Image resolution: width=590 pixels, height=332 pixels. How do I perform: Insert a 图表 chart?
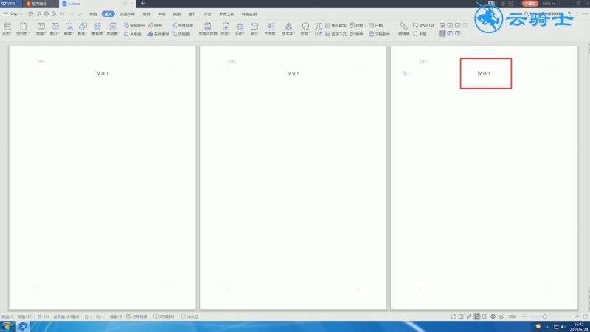click(x=155, y=25)
